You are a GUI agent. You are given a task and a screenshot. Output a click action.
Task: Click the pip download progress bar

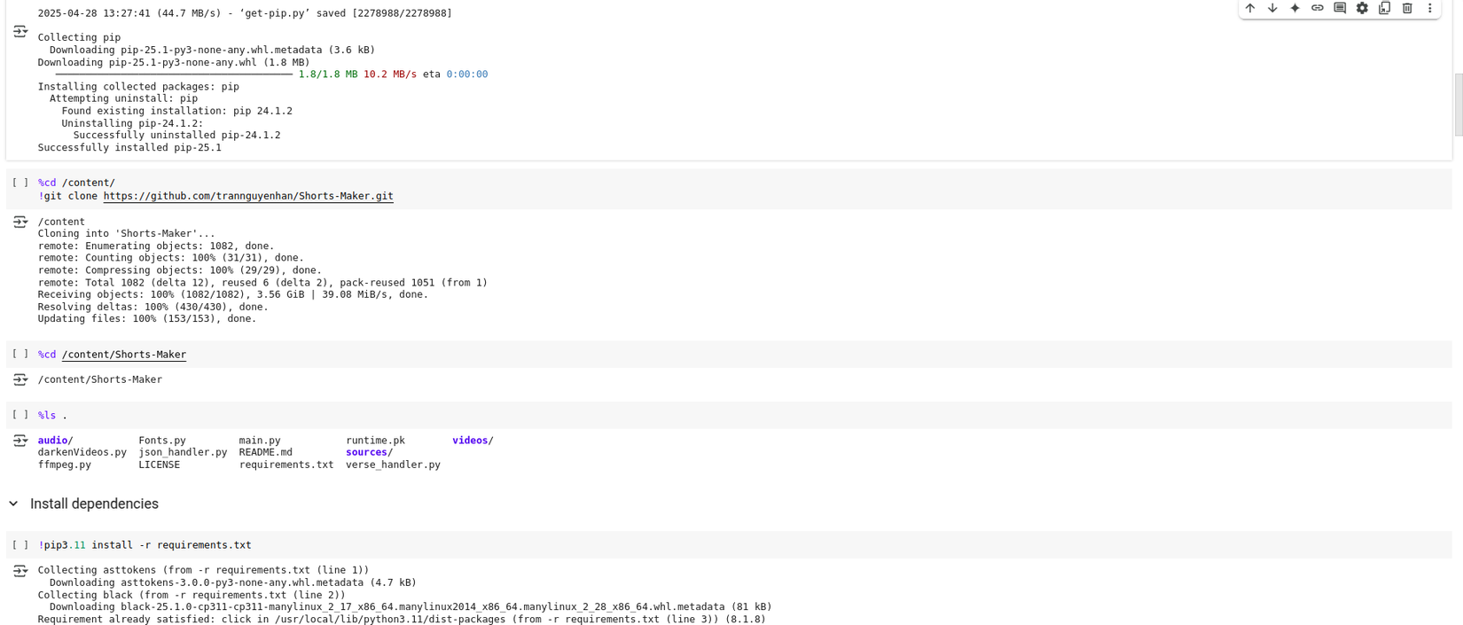point(174,74)
